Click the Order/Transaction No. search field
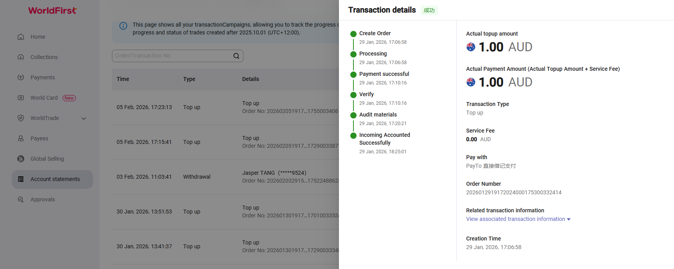The height and width of the screenshot is (269, 674). coord(172,56)
